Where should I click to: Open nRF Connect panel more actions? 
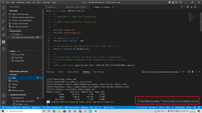tap(40, 7)
